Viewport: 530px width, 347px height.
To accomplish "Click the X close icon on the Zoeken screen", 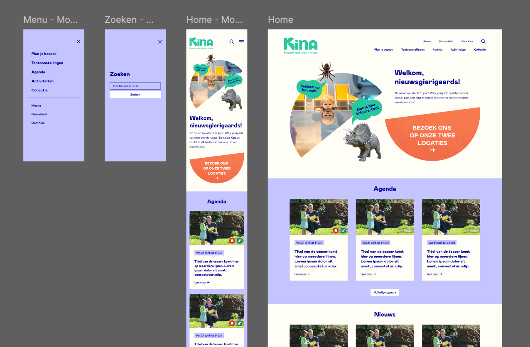I will [x=160, y=42].
